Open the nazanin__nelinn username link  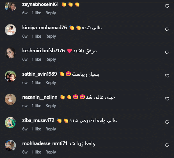click(x=40, y=97)
